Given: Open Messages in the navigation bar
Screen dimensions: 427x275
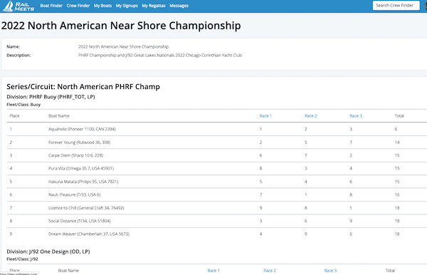Looking at the screenshot, I should click(179, 6).
